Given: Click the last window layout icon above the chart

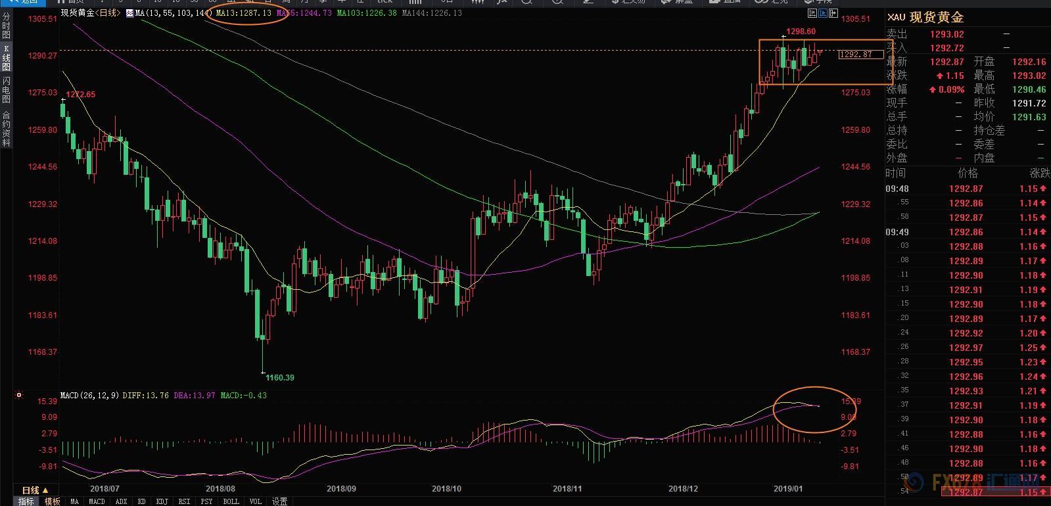Looking at the screenshot, I should click(834, 12).
